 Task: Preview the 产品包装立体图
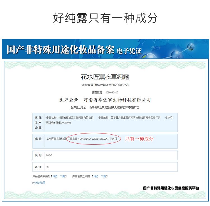pos(96,176)
